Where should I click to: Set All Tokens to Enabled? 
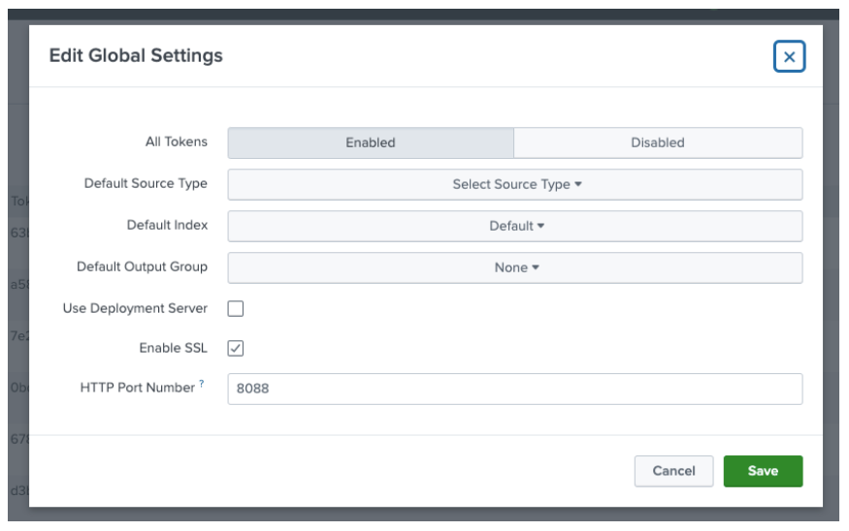point(370,142)
